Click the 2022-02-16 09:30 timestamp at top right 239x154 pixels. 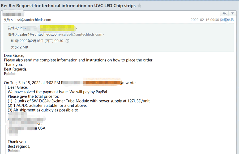(205, 20)
